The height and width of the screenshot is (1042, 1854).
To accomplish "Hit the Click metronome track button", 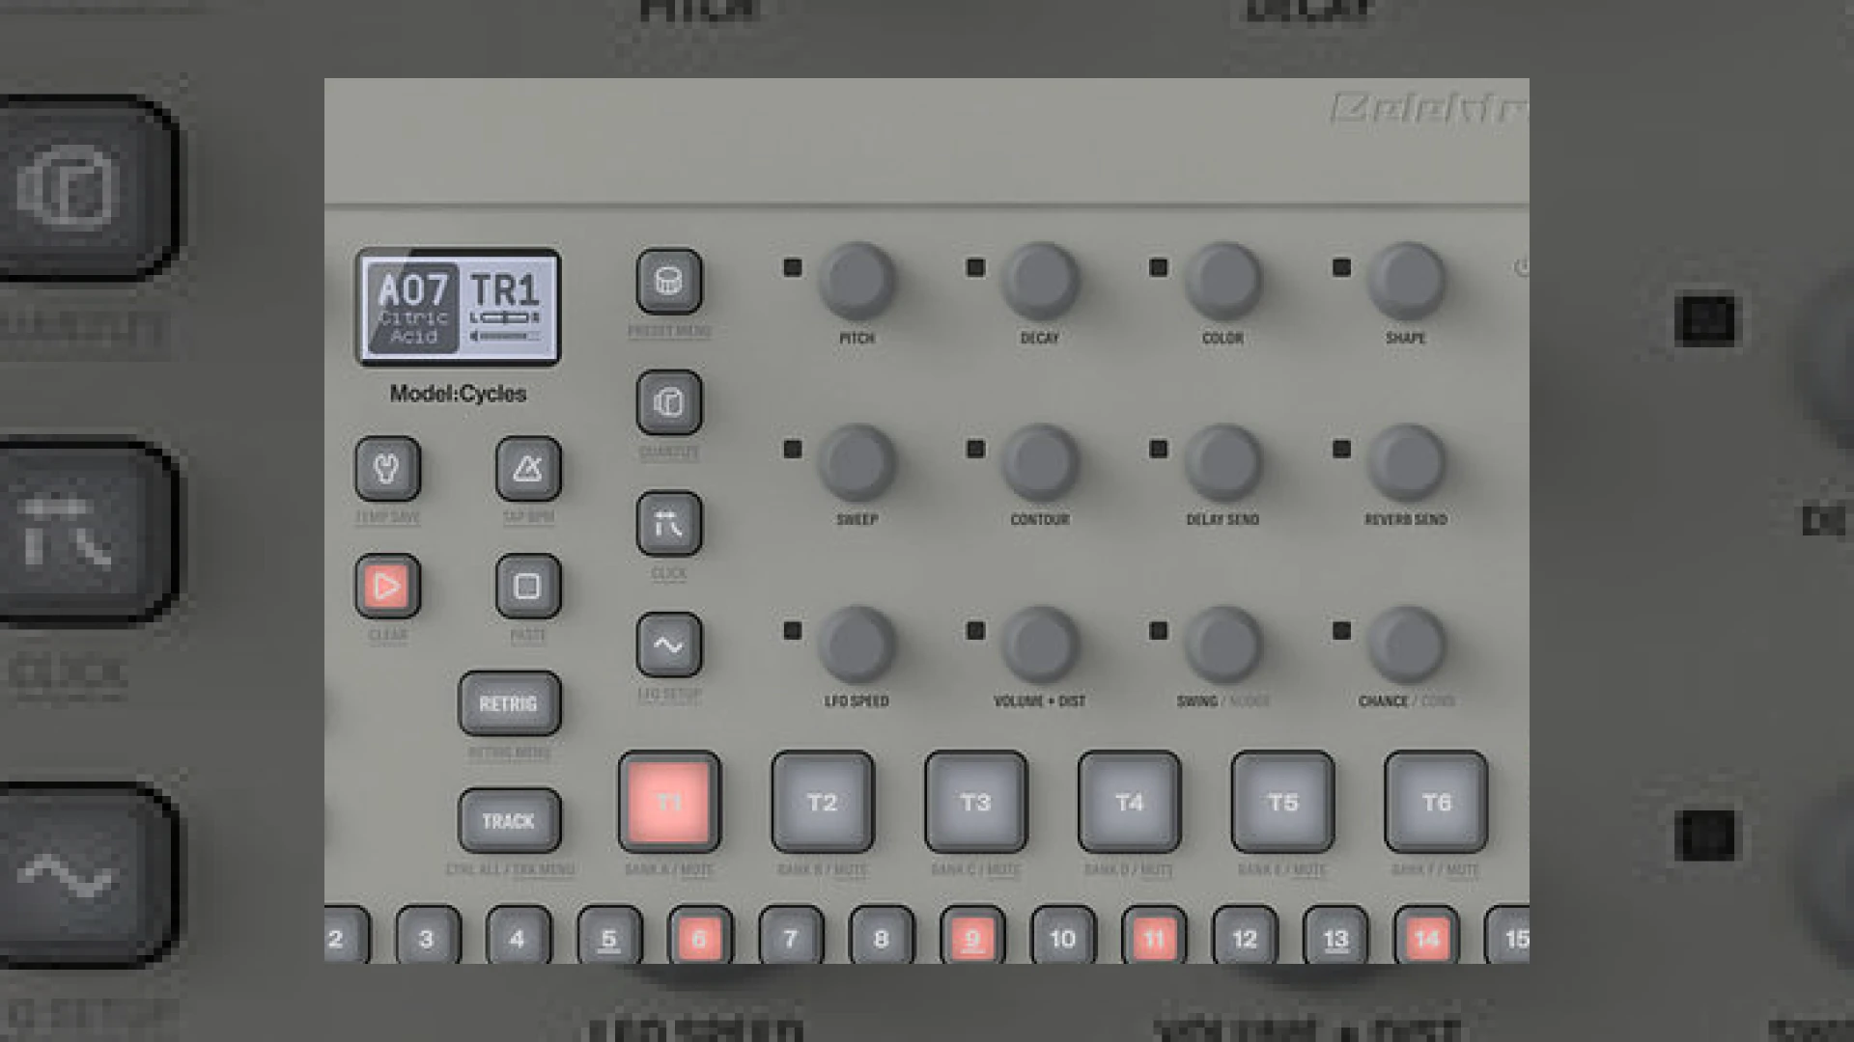I will 669,524.
